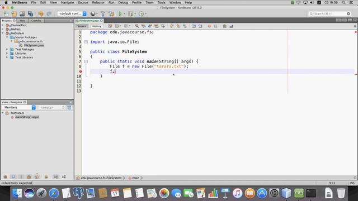Open the Debug Project dropdown arrow
This screenshot has width=358, height=201.
(135, 13)
